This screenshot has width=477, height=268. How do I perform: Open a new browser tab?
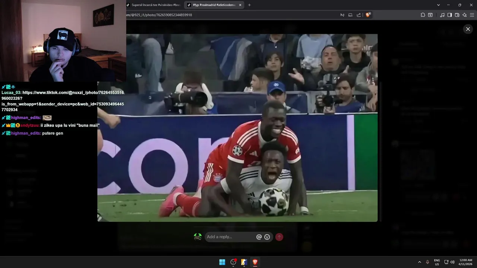(249, 5)
